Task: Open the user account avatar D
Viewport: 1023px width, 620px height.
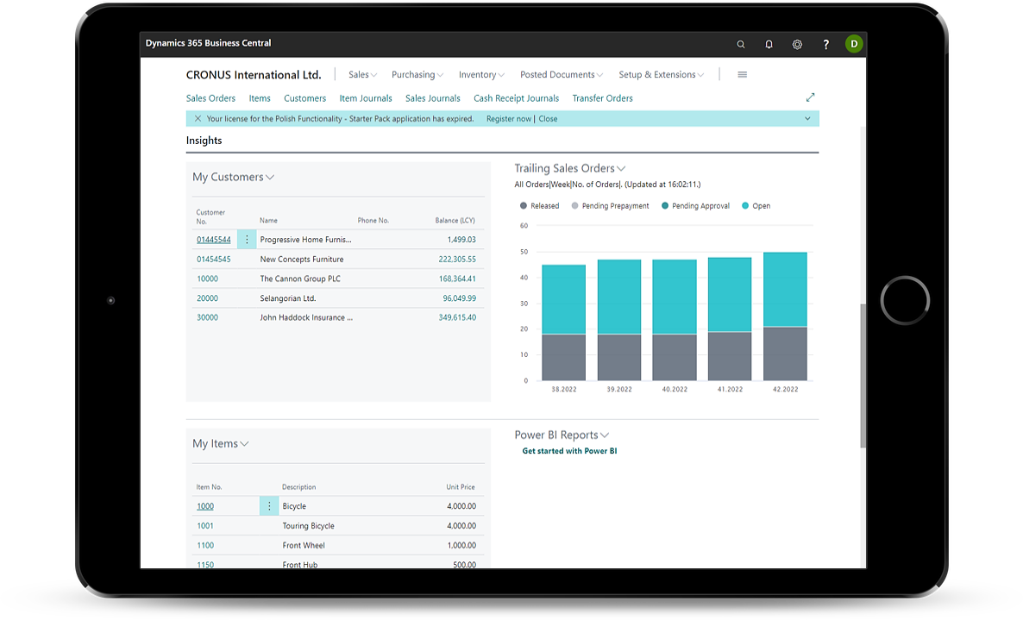Action: (853, 44)
